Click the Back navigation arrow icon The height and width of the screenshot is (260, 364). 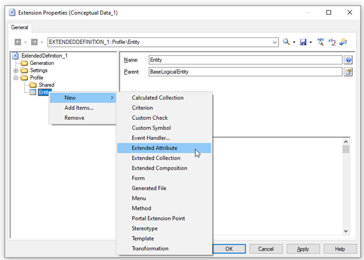coord(17,42)
